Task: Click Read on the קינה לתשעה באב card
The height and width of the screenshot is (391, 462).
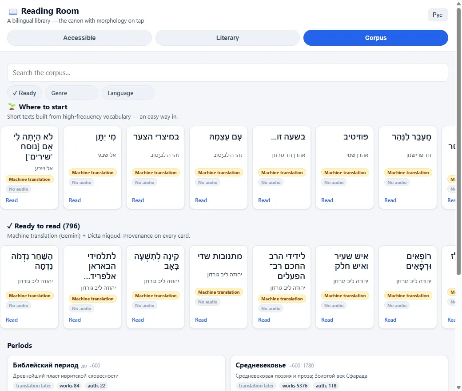Action: [x=138, y=320]
